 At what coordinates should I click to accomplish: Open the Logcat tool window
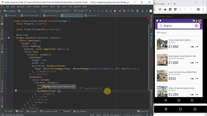coord(32,111)
